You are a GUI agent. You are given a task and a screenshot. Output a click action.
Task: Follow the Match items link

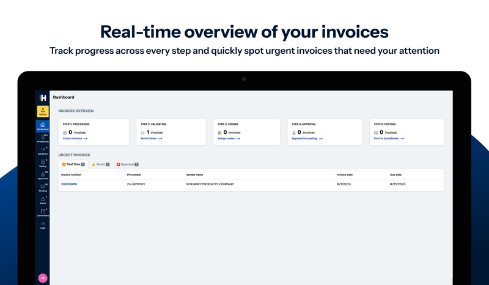click(151, 138)
